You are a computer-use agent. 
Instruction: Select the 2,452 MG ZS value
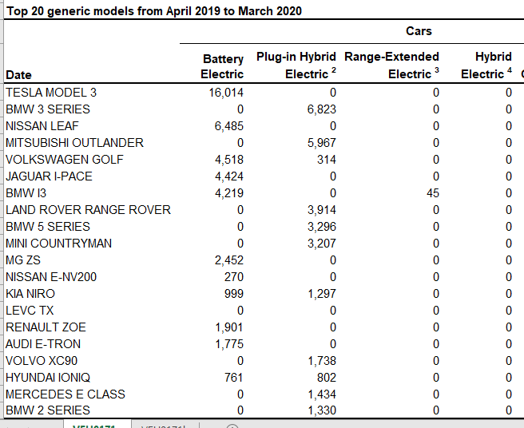229,260
